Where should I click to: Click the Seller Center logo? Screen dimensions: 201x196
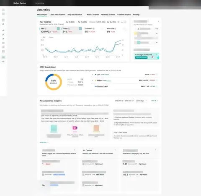click(x=20, y=3)
